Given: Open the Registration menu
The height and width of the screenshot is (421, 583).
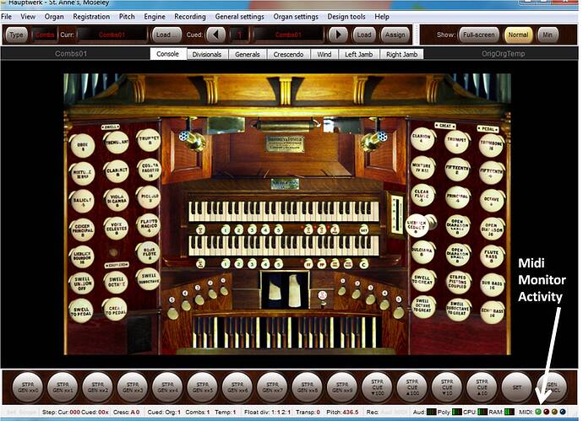Looking at the screenshot, I should click(91, 17).
